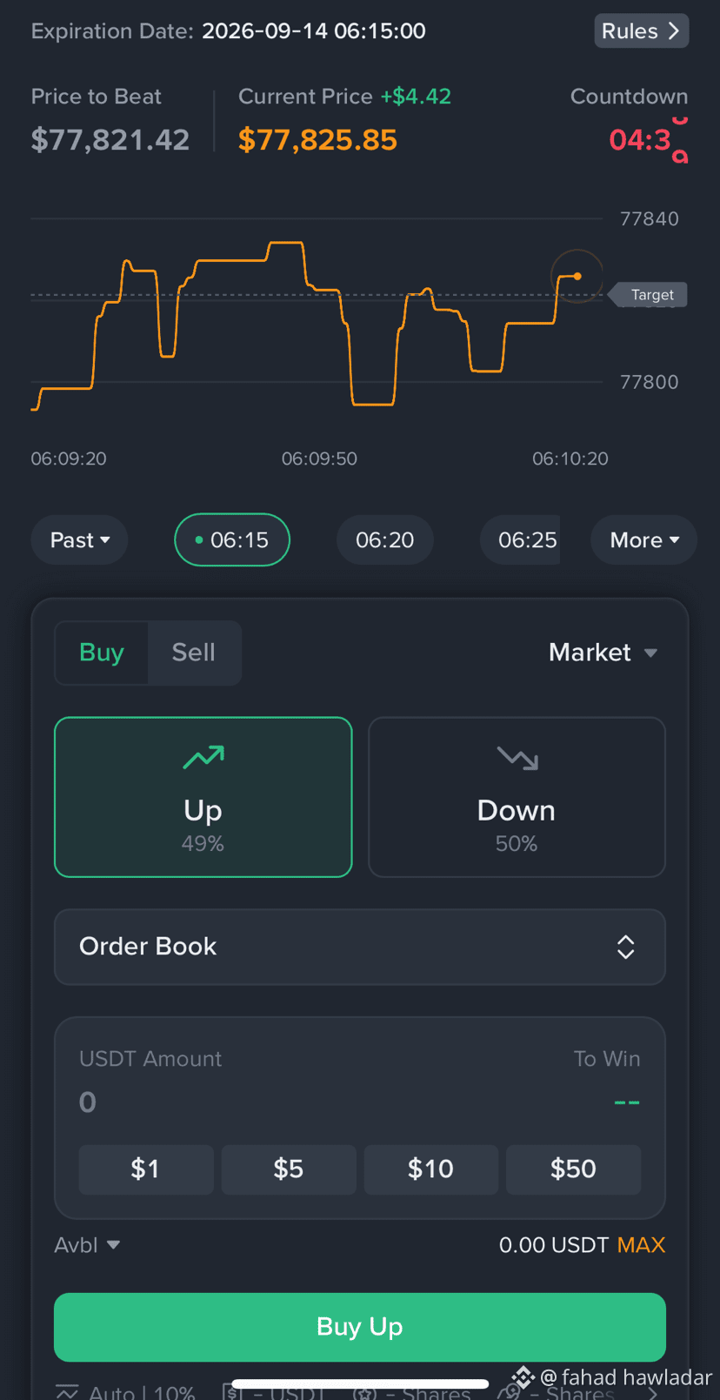The image size is (720, 1400).
Task: Open the Past rounds dropdown
Action: click(x=79, y=539)
